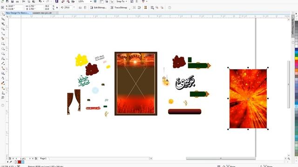
Task: Mirror the bitmap horizontally
Action: 80,7
